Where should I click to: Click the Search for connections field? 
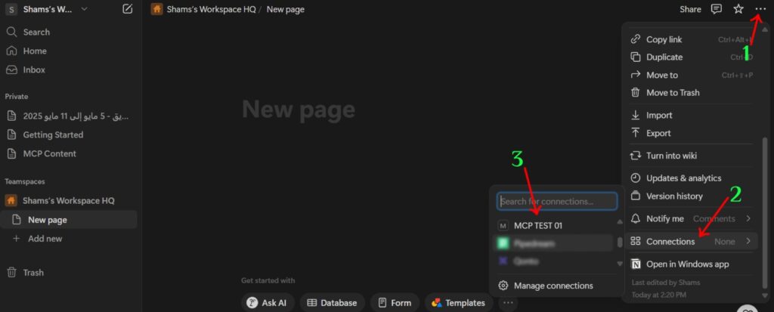(557, 202)
